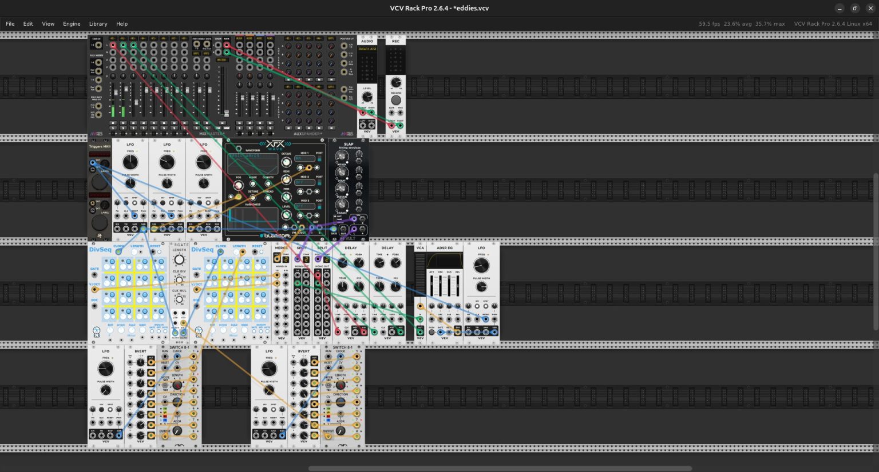Open the File menu
Viewport: 879px width, 472px height.
pyautogui.click(x=10, y=24)
